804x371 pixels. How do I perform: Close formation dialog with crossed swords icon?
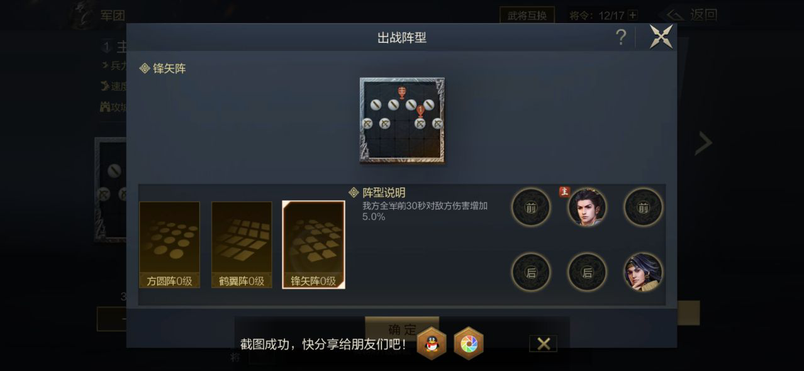click(x=661, y=36)
